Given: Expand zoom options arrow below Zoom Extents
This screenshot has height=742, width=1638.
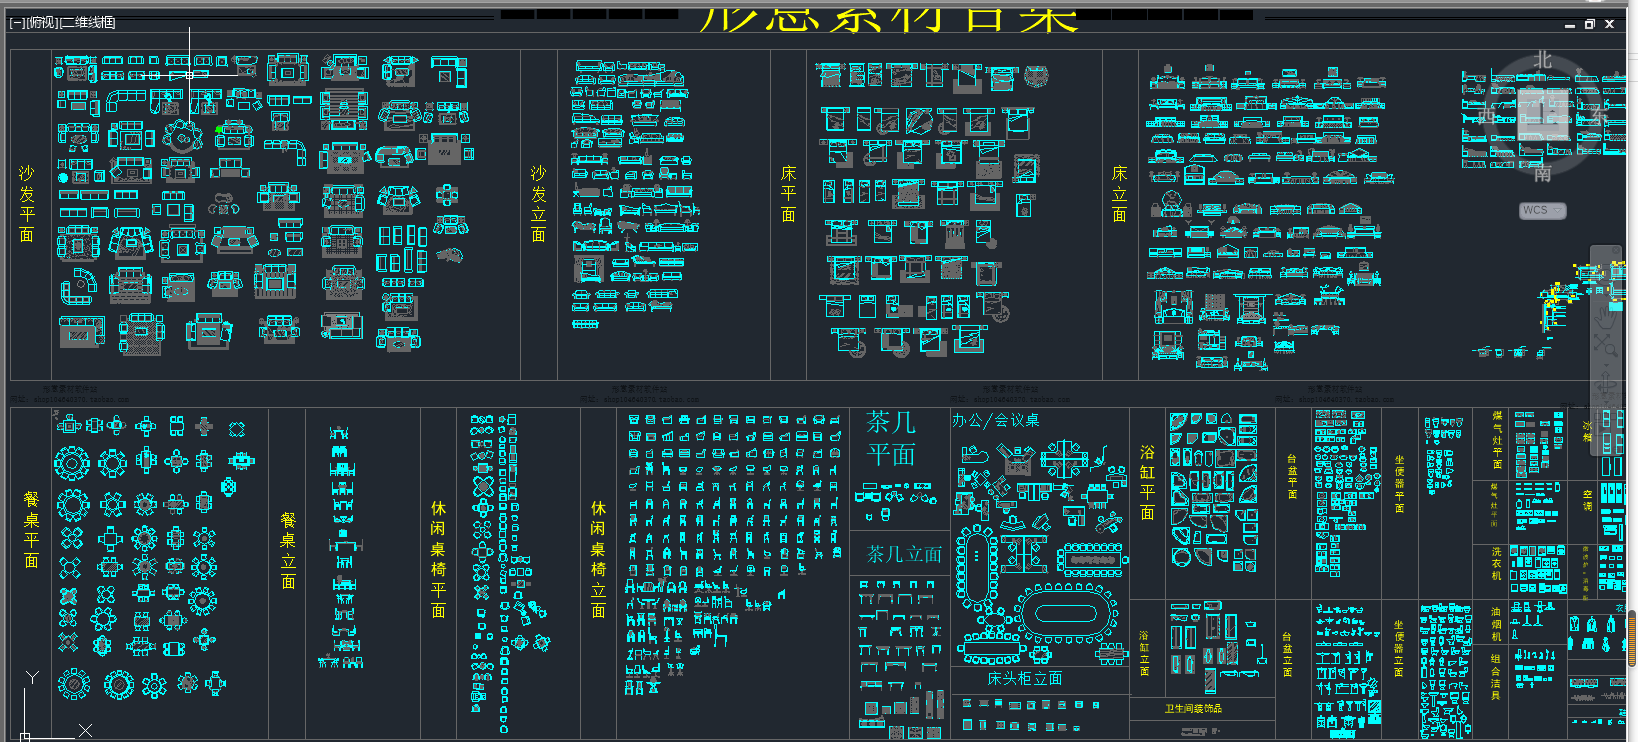Looking at the screenshot, I should (1607, 365).
